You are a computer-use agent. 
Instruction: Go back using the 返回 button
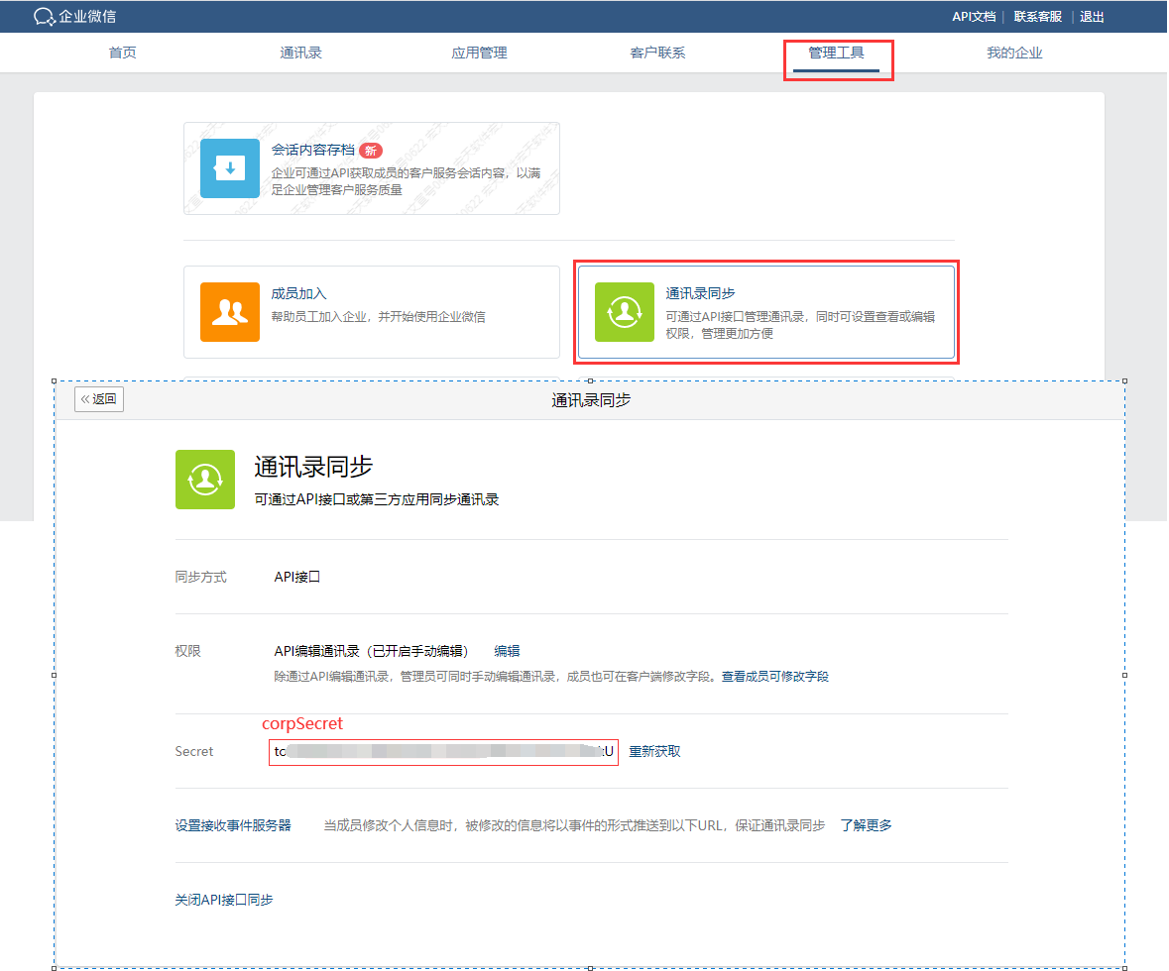99,399
